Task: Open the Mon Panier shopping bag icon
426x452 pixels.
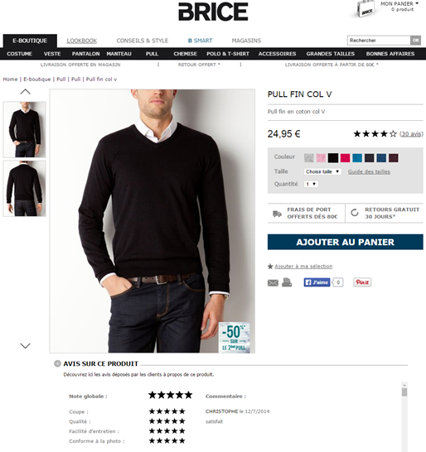Action: pyautogui.click(x=365, y=9)
